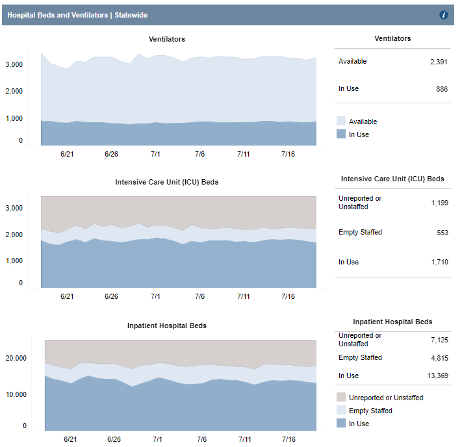Click ICU Empty Staffed value 553
Viewport: 462px width, 447px height.
441,233
